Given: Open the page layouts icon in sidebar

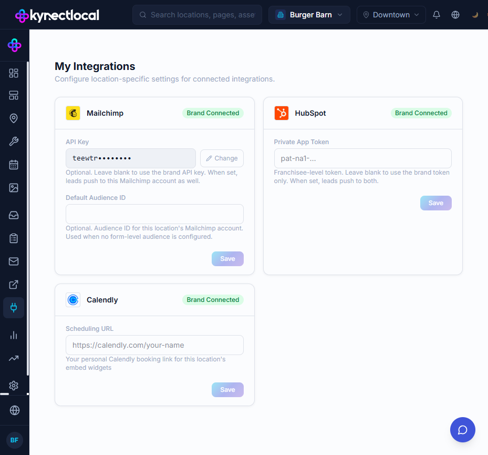Looking at the screenshot, I should (x=14, y=95).
